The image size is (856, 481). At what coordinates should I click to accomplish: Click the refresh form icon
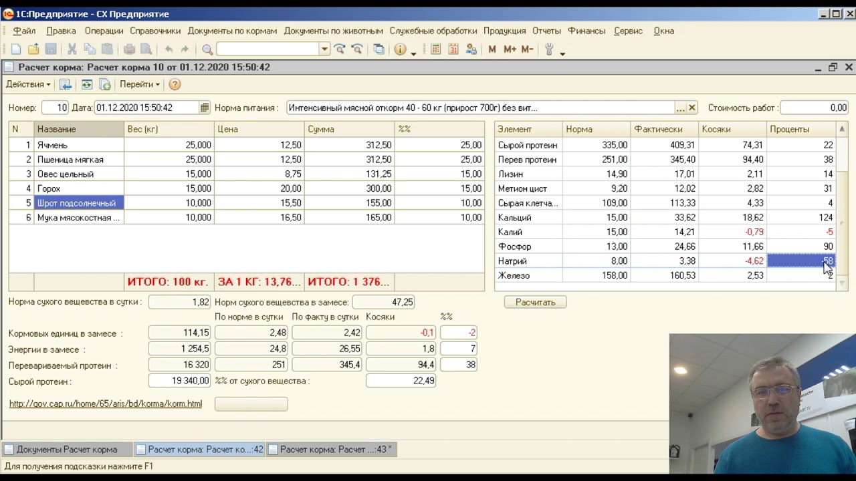[x=87, y=84]
